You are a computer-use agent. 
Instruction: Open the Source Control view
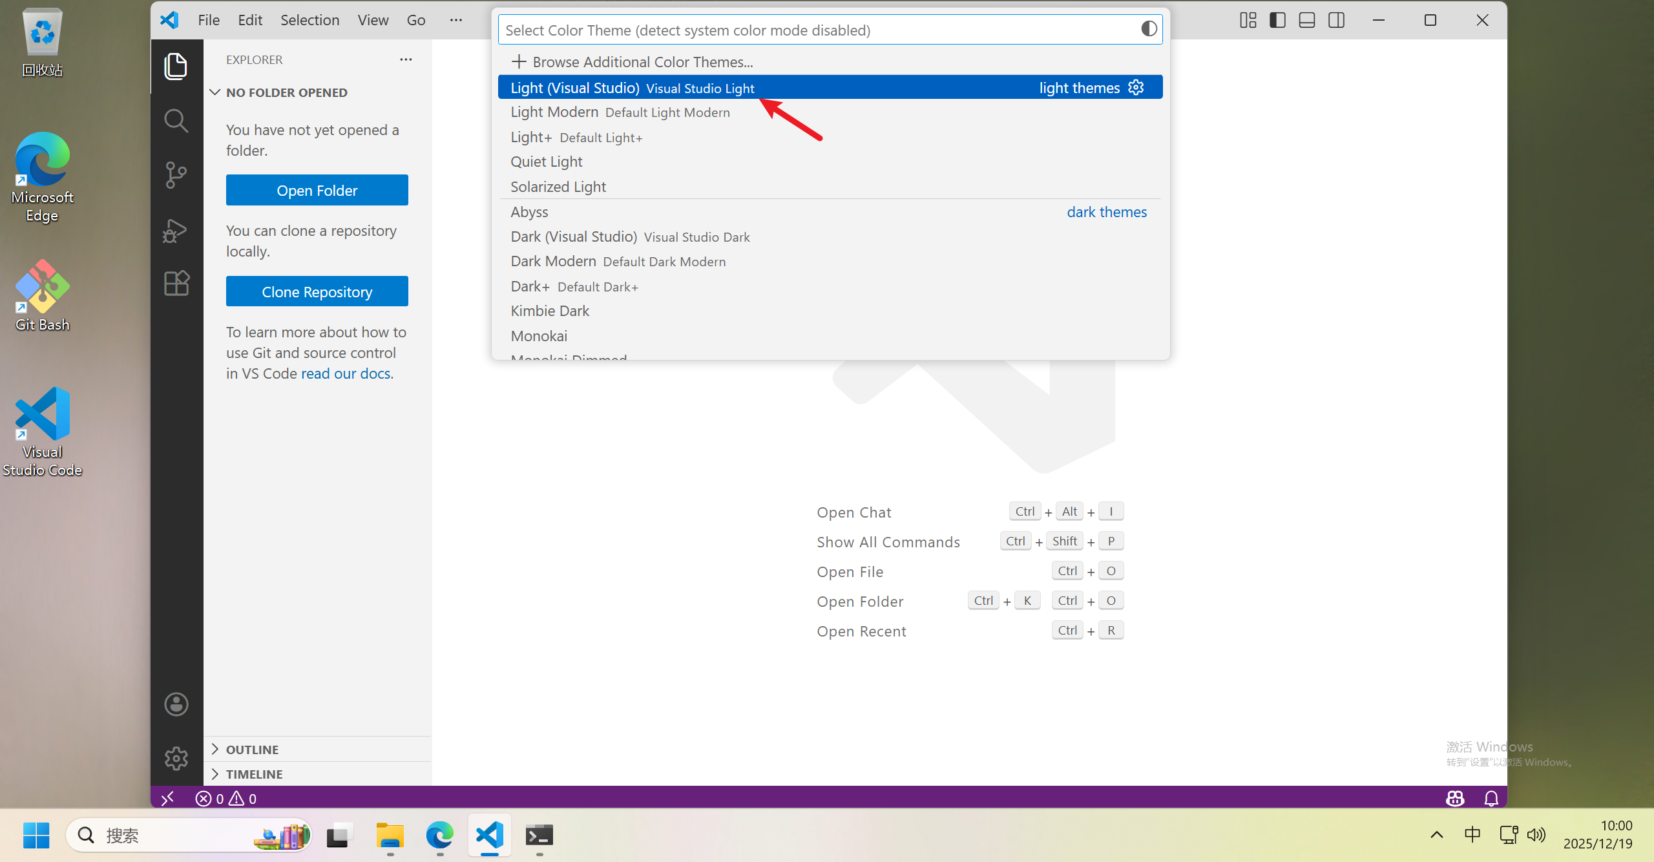click(176, 175)
